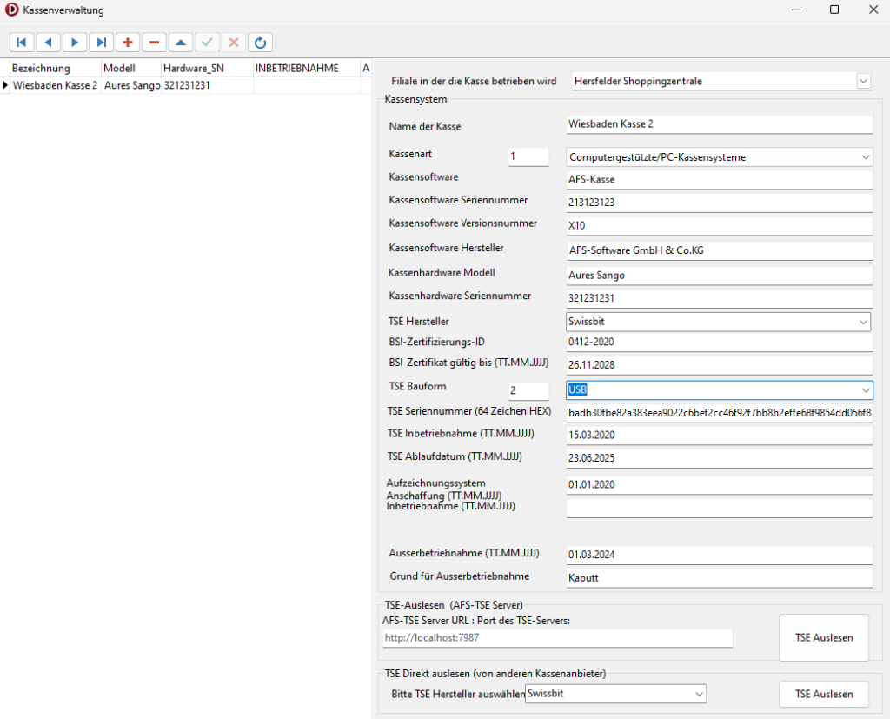Click the Kassensoftware Seriennummer field

pos(719,203)
